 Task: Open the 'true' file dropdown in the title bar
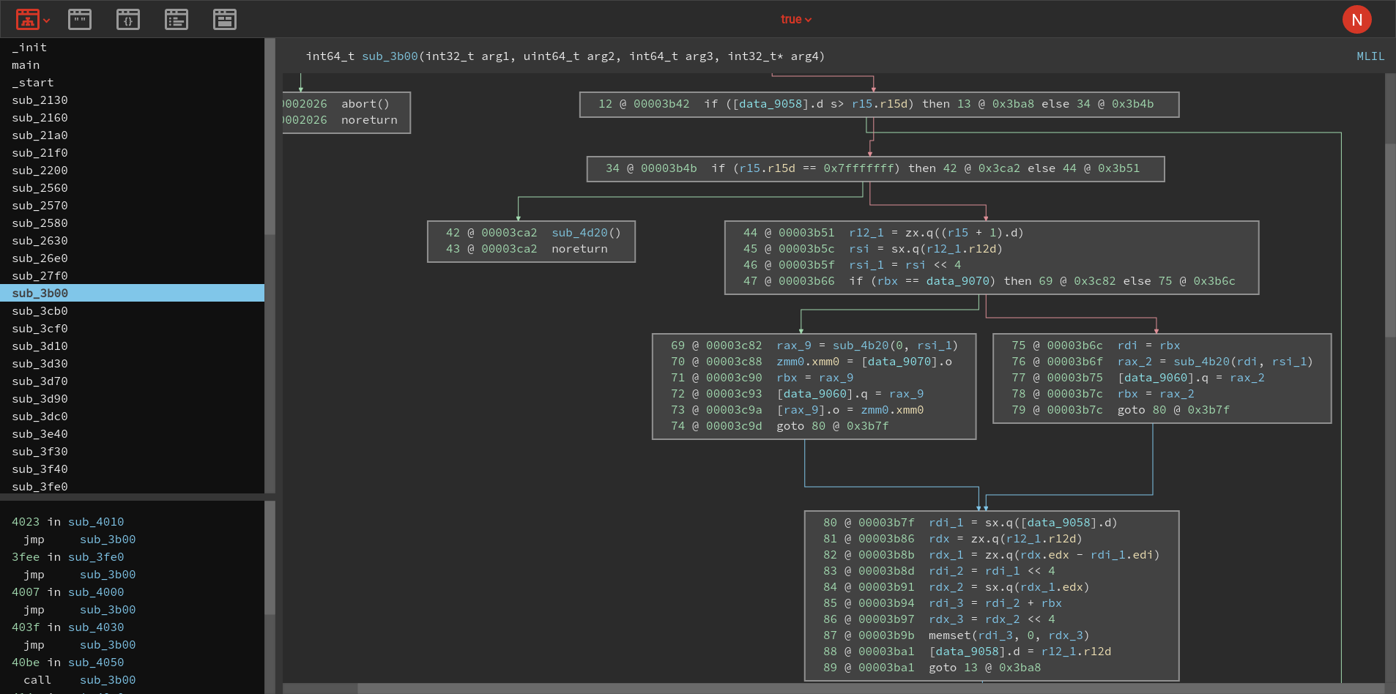(x=796, y=20)
